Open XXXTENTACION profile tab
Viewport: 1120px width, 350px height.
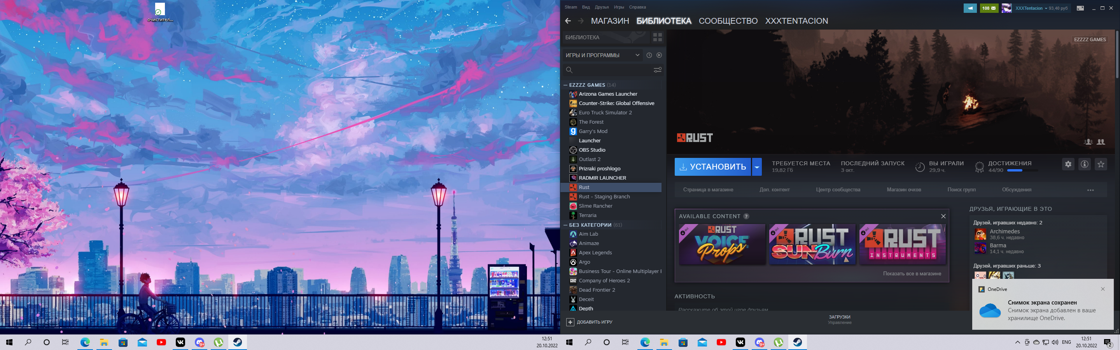point(796,21)
